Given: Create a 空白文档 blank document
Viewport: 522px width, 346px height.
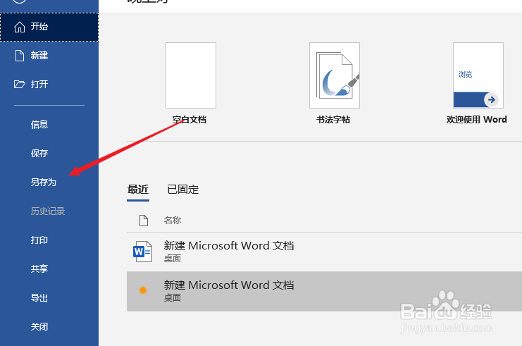Looking at the screenshot, I should [191, 75].
